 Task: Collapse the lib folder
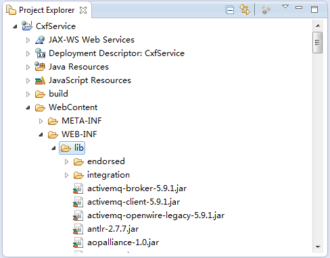point(53,148)
